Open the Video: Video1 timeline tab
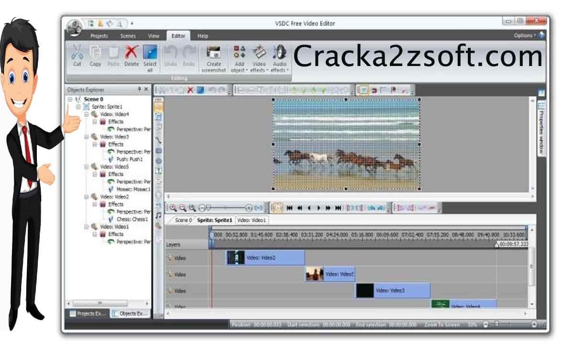574x354 pixels. point(252,220)
